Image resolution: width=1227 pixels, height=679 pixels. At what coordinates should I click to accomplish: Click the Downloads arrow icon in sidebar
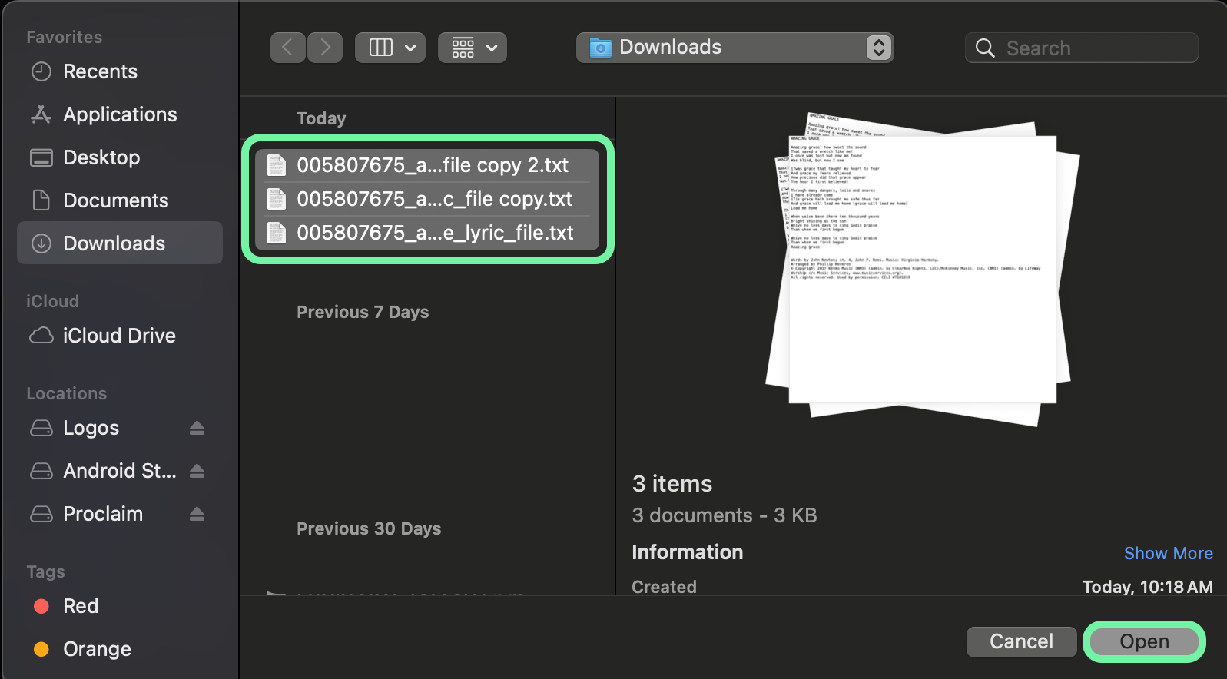click(x=41, y=243)
